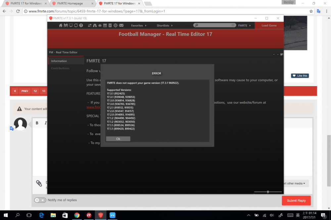The image size is (331, 220).
Task: Open the Favorites dropdown menu
Action: click(x=139, y=25)
